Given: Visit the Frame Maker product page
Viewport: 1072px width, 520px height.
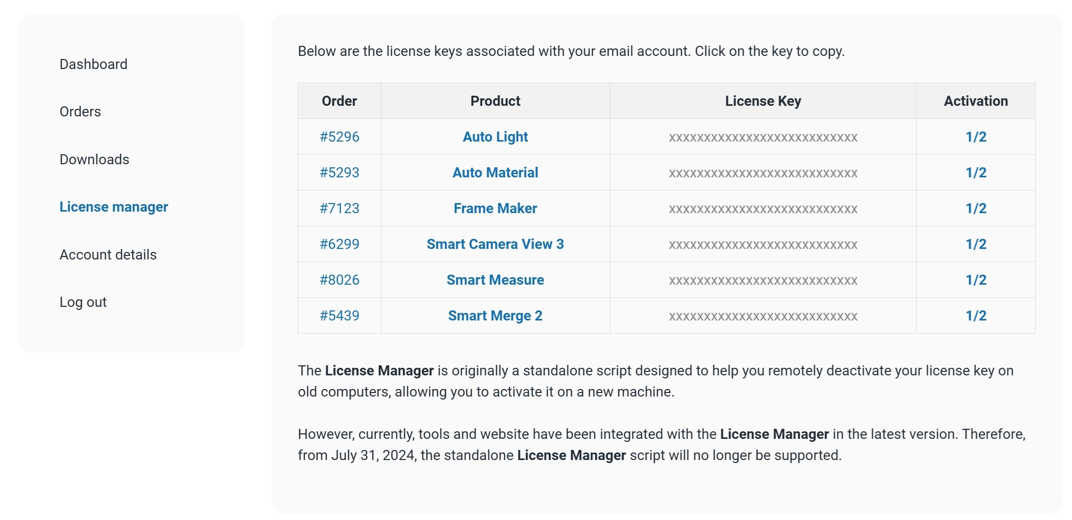Looking at the screenshot, I should tap(495, 208).
